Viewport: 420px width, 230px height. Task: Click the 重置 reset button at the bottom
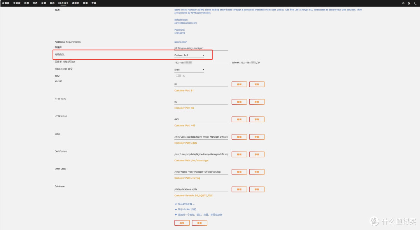click(x=199, y=223)
